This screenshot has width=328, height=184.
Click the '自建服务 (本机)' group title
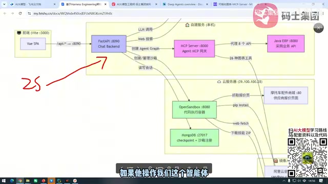[x=200, y=25]
